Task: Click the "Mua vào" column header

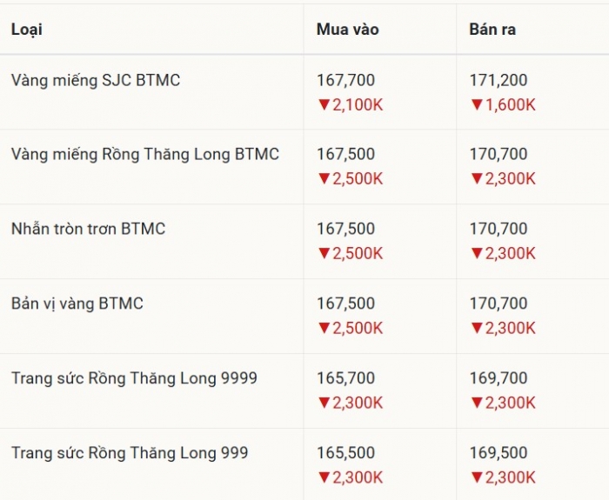Action: (x=347, y=30)
